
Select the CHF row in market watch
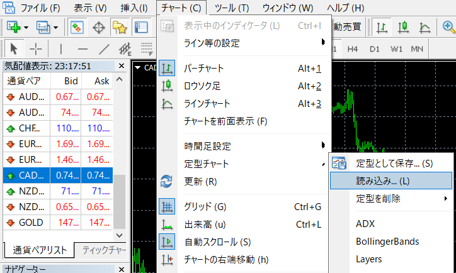point(58,128)
